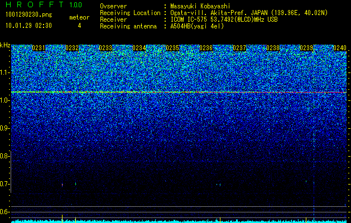Click the 0.8 frequency axis label
Viewport: 351px width, 223px height.
coord(4,156)
